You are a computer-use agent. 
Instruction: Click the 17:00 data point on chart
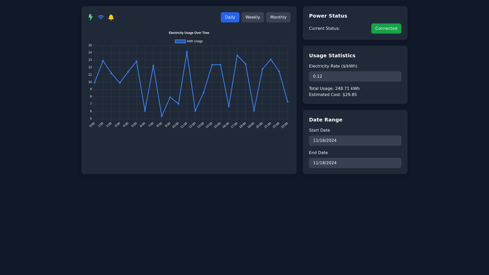(237, 56)
